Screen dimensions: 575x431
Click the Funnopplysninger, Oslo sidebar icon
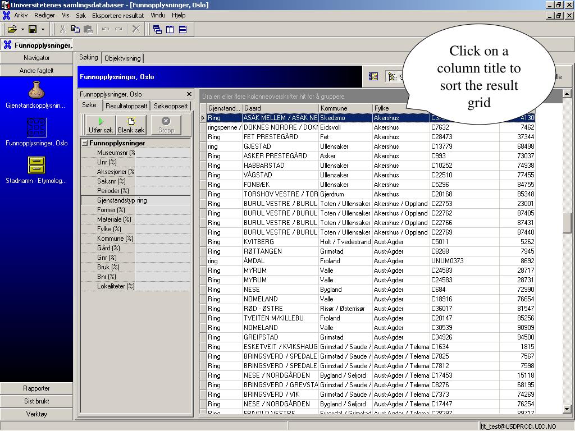(x=36, y=127)
